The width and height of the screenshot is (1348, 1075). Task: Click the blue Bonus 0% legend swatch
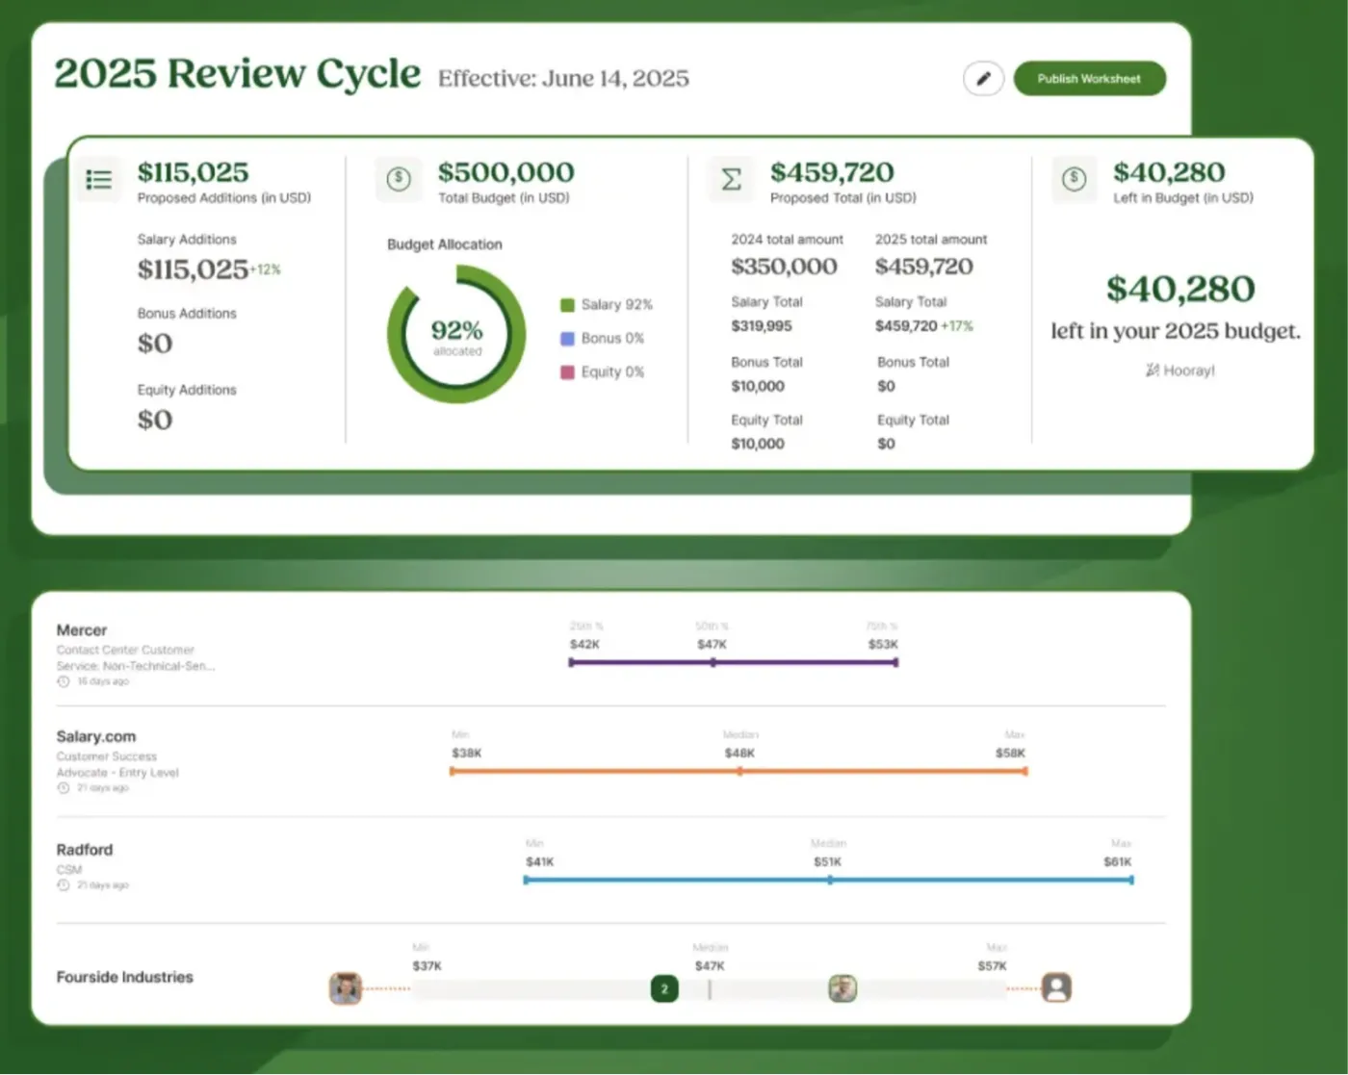pyautogui.click(x=567, y=339)
